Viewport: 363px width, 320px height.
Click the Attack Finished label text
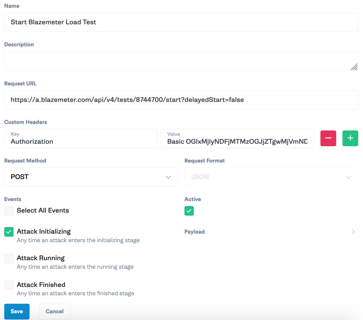click(x=41, y=285)
